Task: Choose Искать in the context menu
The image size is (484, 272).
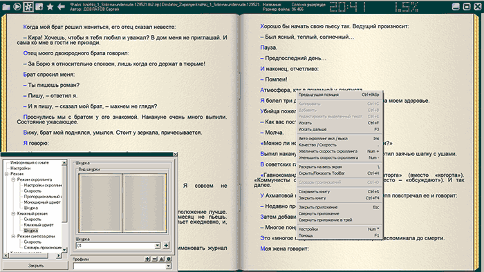Action: click(x=339, y=123)
